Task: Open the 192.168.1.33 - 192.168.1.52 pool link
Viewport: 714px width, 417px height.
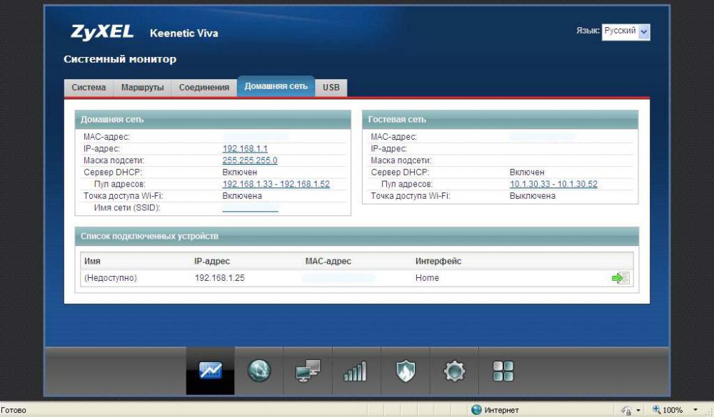Action: pos(276,184)
